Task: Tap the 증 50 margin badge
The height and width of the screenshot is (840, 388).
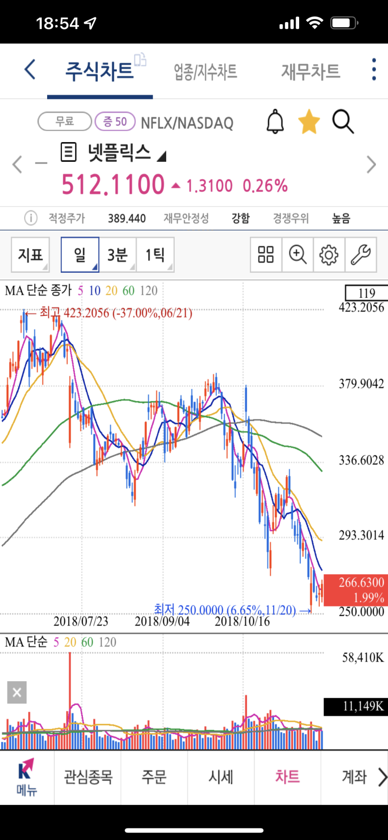Action: coord(115,121)
